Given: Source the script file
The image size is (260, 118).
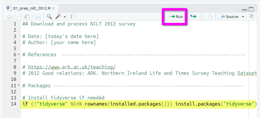Looking at the screenshot, I should coord(229,17).
